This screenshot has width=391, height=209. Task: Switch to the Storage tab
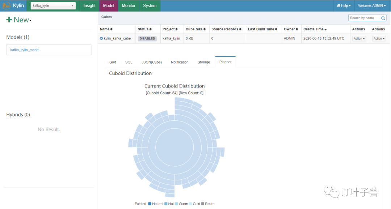coord(204,62)
